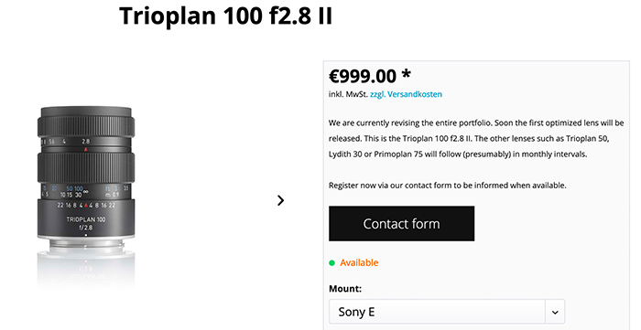Screen dimensions: 641x330
Task: Click the asterisk beside the price
Action: [x=406, y=74]
